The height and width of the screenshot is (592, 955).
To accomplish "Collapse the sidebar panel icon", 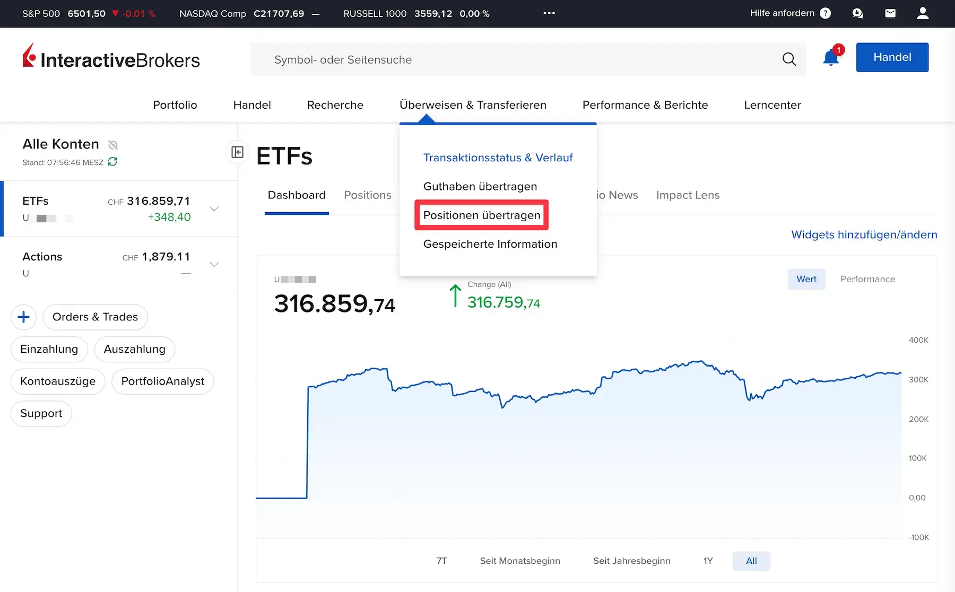I will tap(237, 153).
